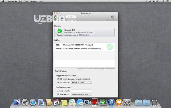Viewport: 171px width, 108px height.
Task: Open SSDReporter icon in the dock
Action: [x=103, y=102]
